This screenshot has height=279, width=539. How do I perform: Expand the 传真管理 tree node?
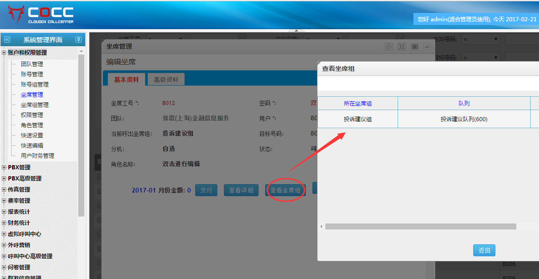tap(4, 190)
